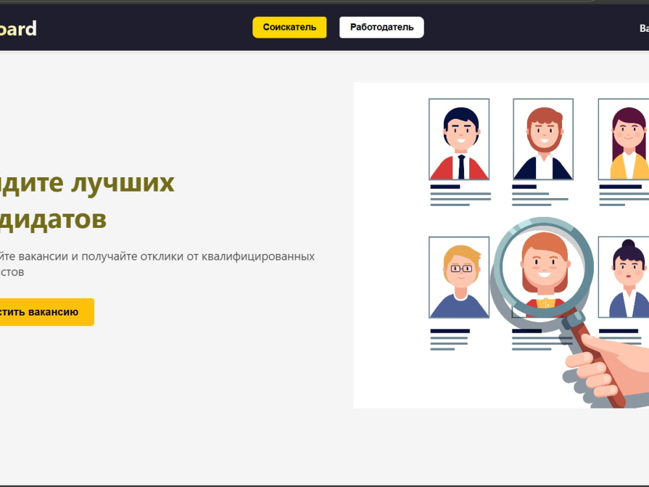The width and height of the screenshot is (649, 487).
Task: Click the subtitle text about 'вакансии и получайте отклики'
Action: [157, 264]
